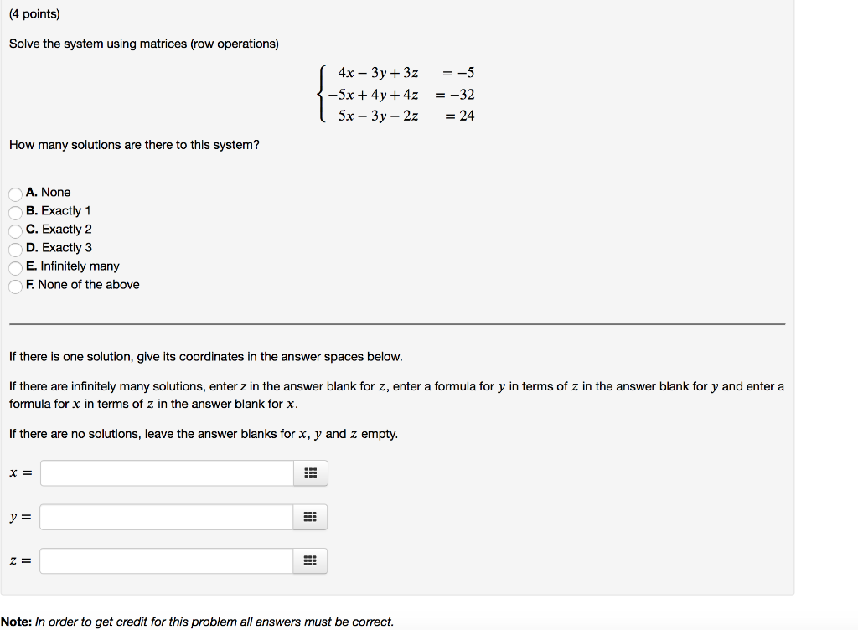Image resolution: width=858 pixels, height=630 pixels.
Task: Select answer option B. Exactly 1
Action: tap(15, 212)
